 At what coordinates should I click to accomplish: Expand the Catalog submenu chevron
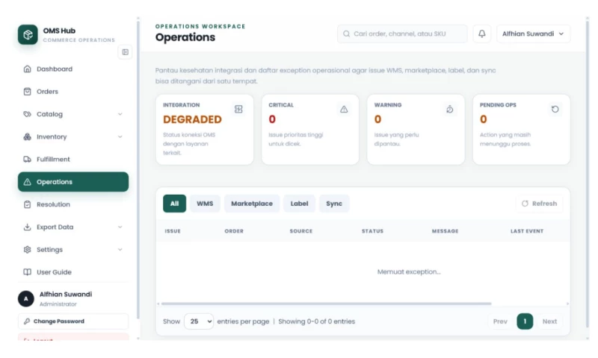pyautogui.click(x=120, y=114)
